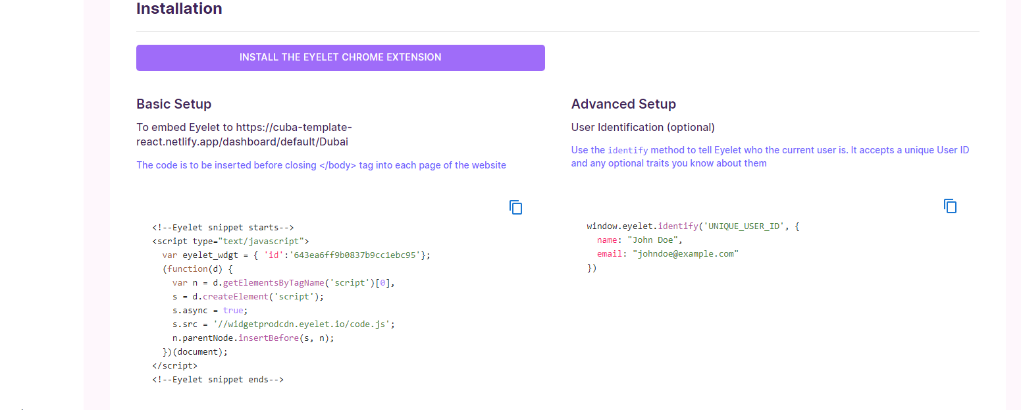Click getElementsByTagName in the code block
1021x410 pixels.
tap(274, 282)
